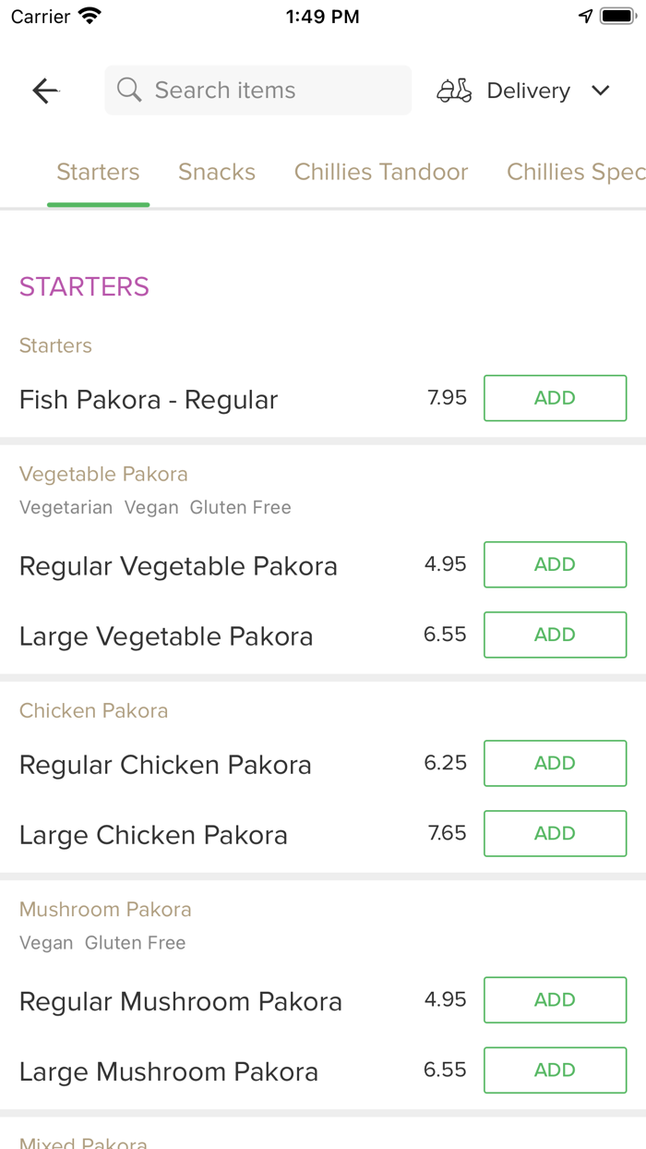Add Large Vegetable Pakora
The image size is (646, 1149).
point(555,635)
